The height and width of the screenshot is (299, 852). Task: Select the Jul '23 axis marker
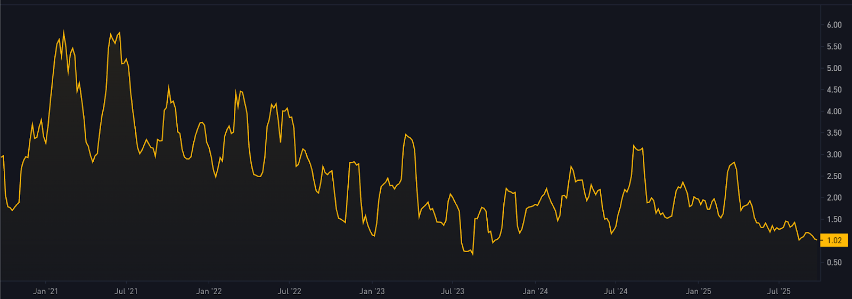coord(453,291)
